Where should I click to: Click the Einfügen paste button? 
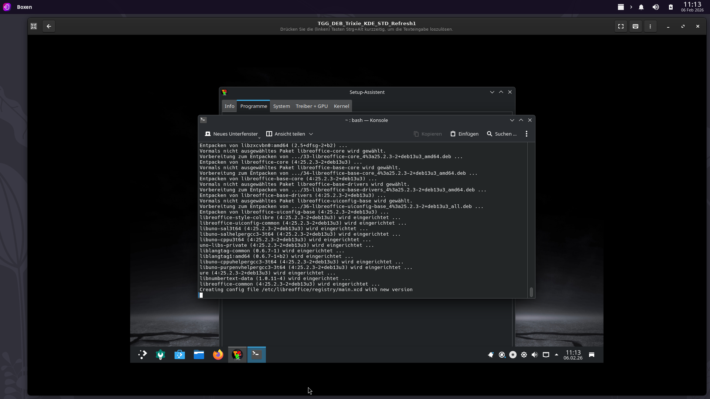click(x=464, y=134)
